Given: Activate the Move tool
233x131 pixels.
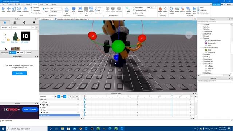Looking at the screenshot, I should point(8,9).
